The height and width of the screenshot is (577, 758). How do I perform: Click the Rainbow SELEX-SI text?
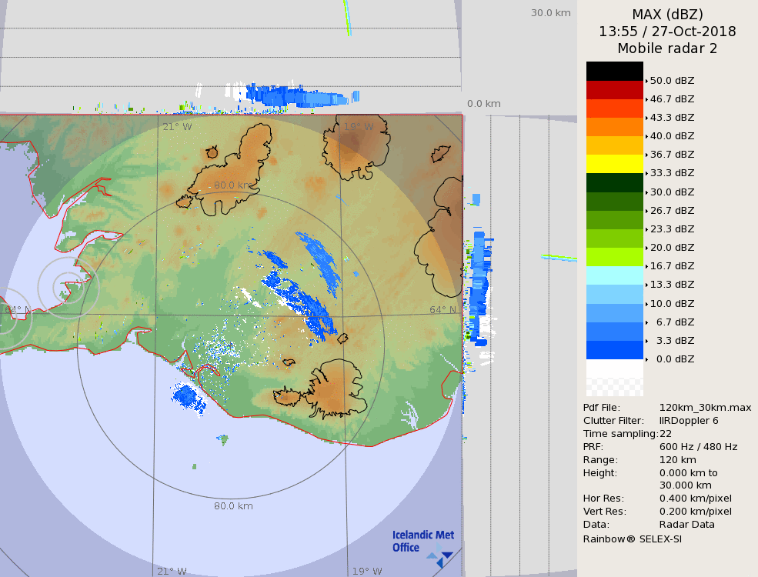[632, 539]
